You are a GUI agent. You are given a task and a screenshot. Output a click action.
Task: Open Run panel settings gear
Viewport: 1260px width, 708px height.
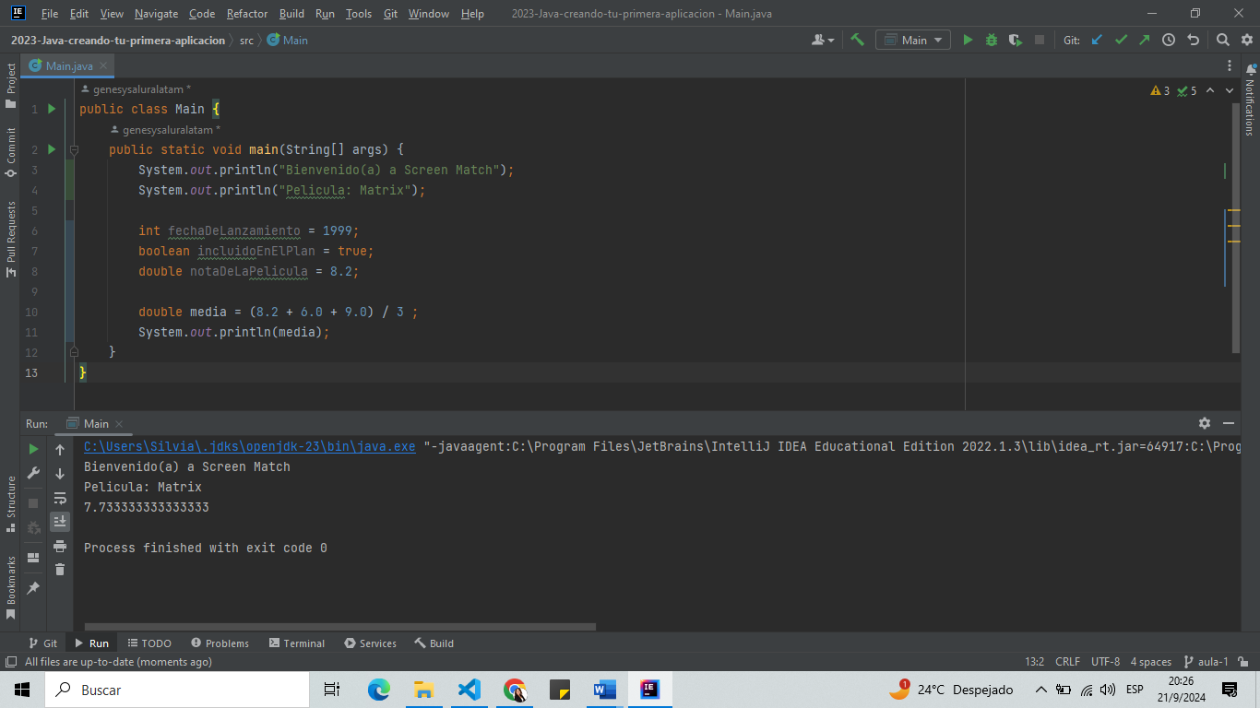1204,423
